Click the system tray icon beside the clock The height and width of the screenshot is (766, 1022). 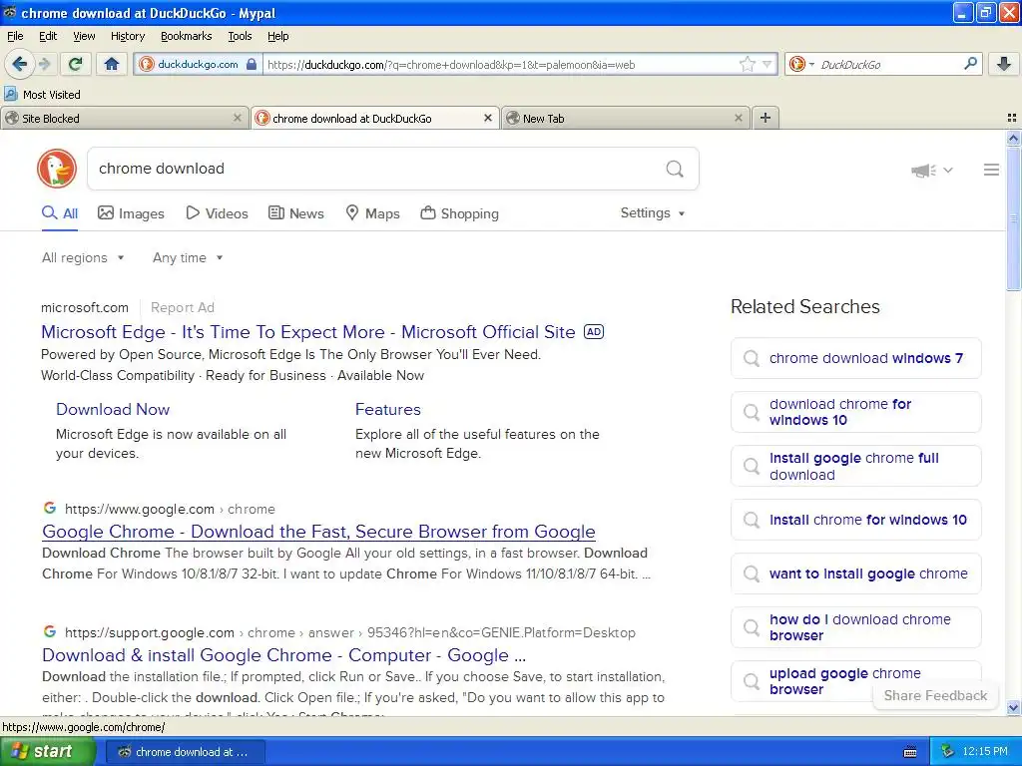tap(948, 752)
